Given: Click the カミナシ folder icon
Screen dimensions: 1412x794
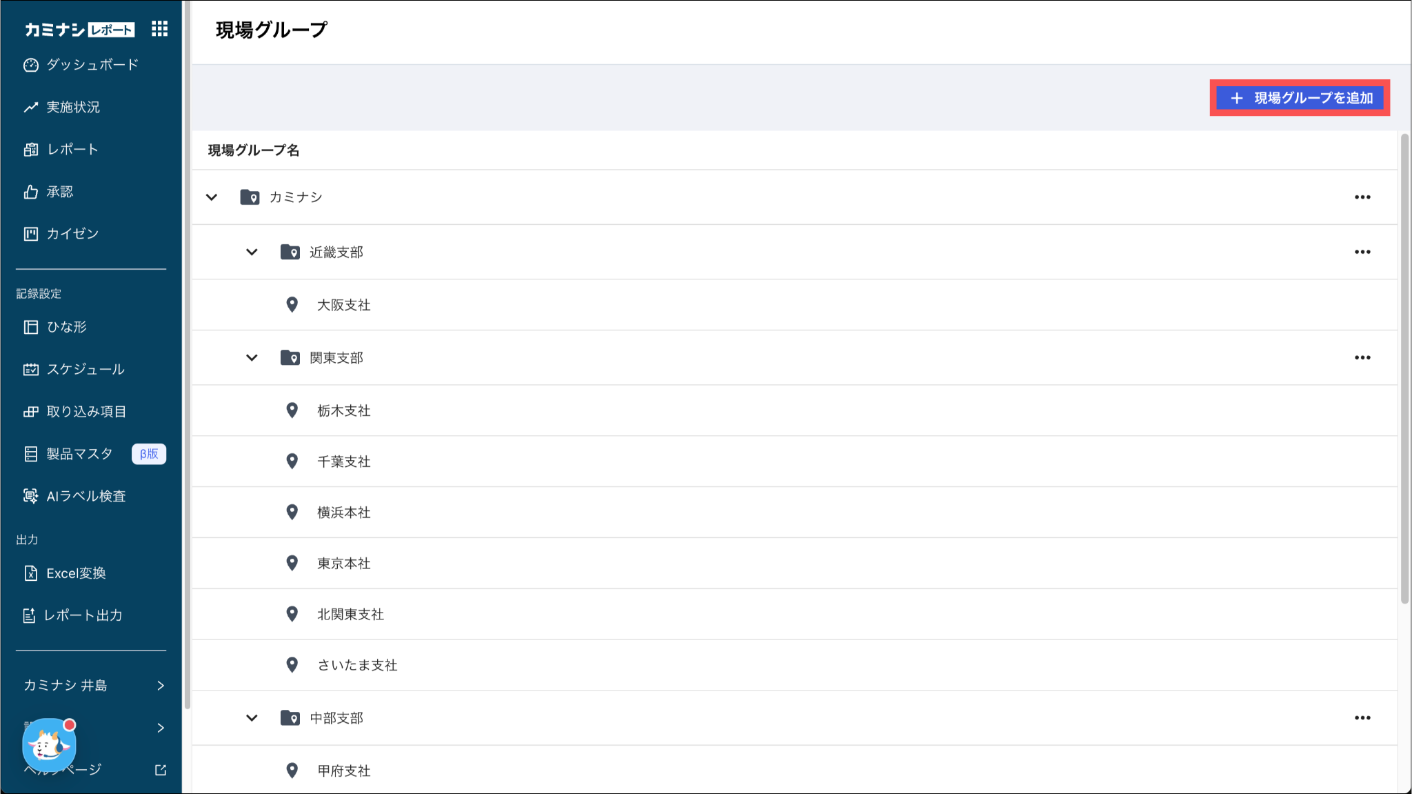Looking at the screenshot, I should (250, 197).
